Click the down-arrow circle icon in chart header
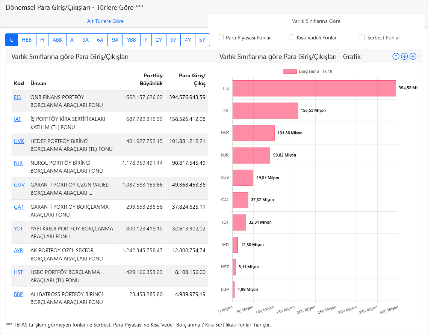This screenshot has width=428, height=334. click(x=404, y=56)
